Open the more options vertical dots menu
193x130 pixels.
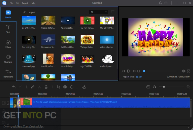(x=171, y=3)
